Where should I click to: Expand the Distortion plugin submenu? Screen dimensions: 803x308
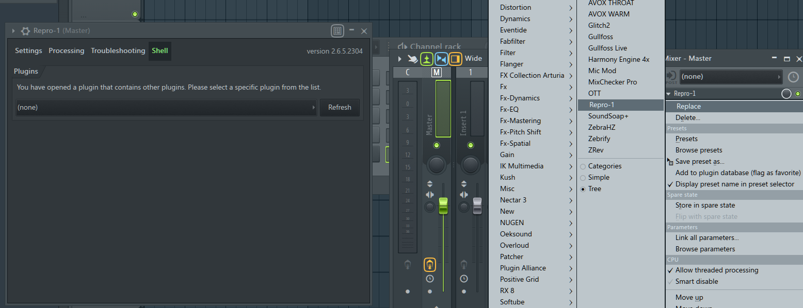533,8
